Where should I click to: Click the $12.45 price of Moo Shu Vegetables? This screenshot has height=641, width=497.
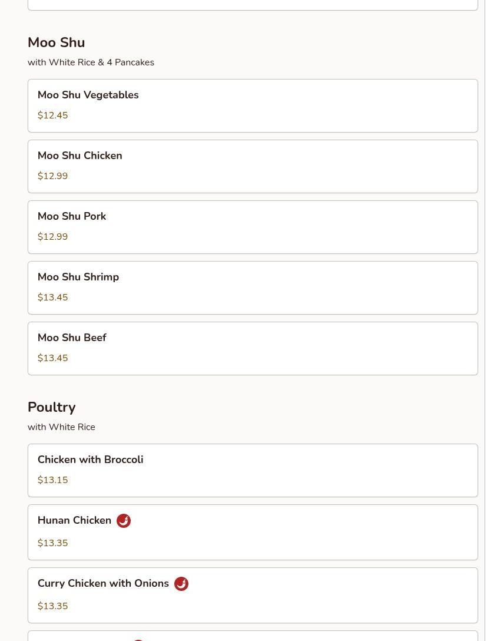[53, 115]
